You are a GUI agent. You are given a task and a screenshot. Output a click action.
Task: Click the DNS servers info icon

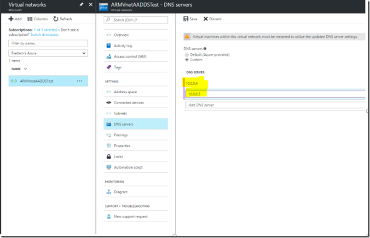click(205, 49)
